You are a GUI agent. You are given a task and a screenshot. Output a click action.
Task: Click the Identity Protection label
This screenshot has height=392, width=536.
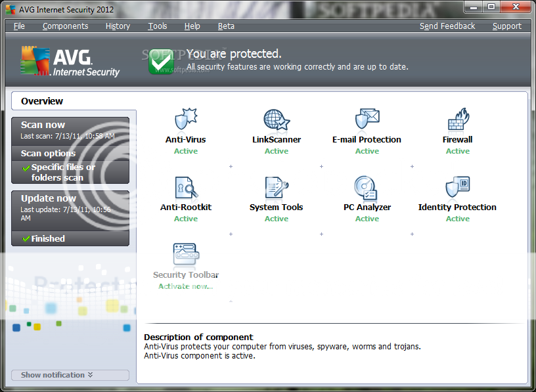[x=457, y=207]
